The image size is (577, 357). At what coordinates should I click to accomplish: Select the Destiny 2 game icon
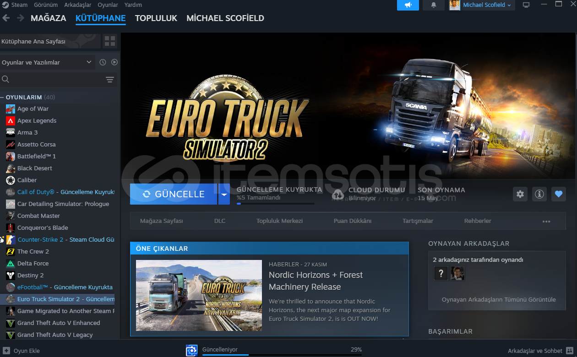coord(11,276)
